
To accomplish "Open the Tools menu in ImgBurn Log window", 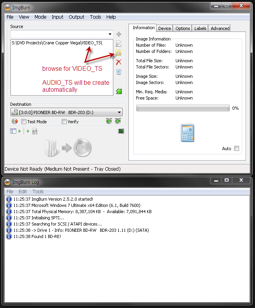I will [38, 191].
